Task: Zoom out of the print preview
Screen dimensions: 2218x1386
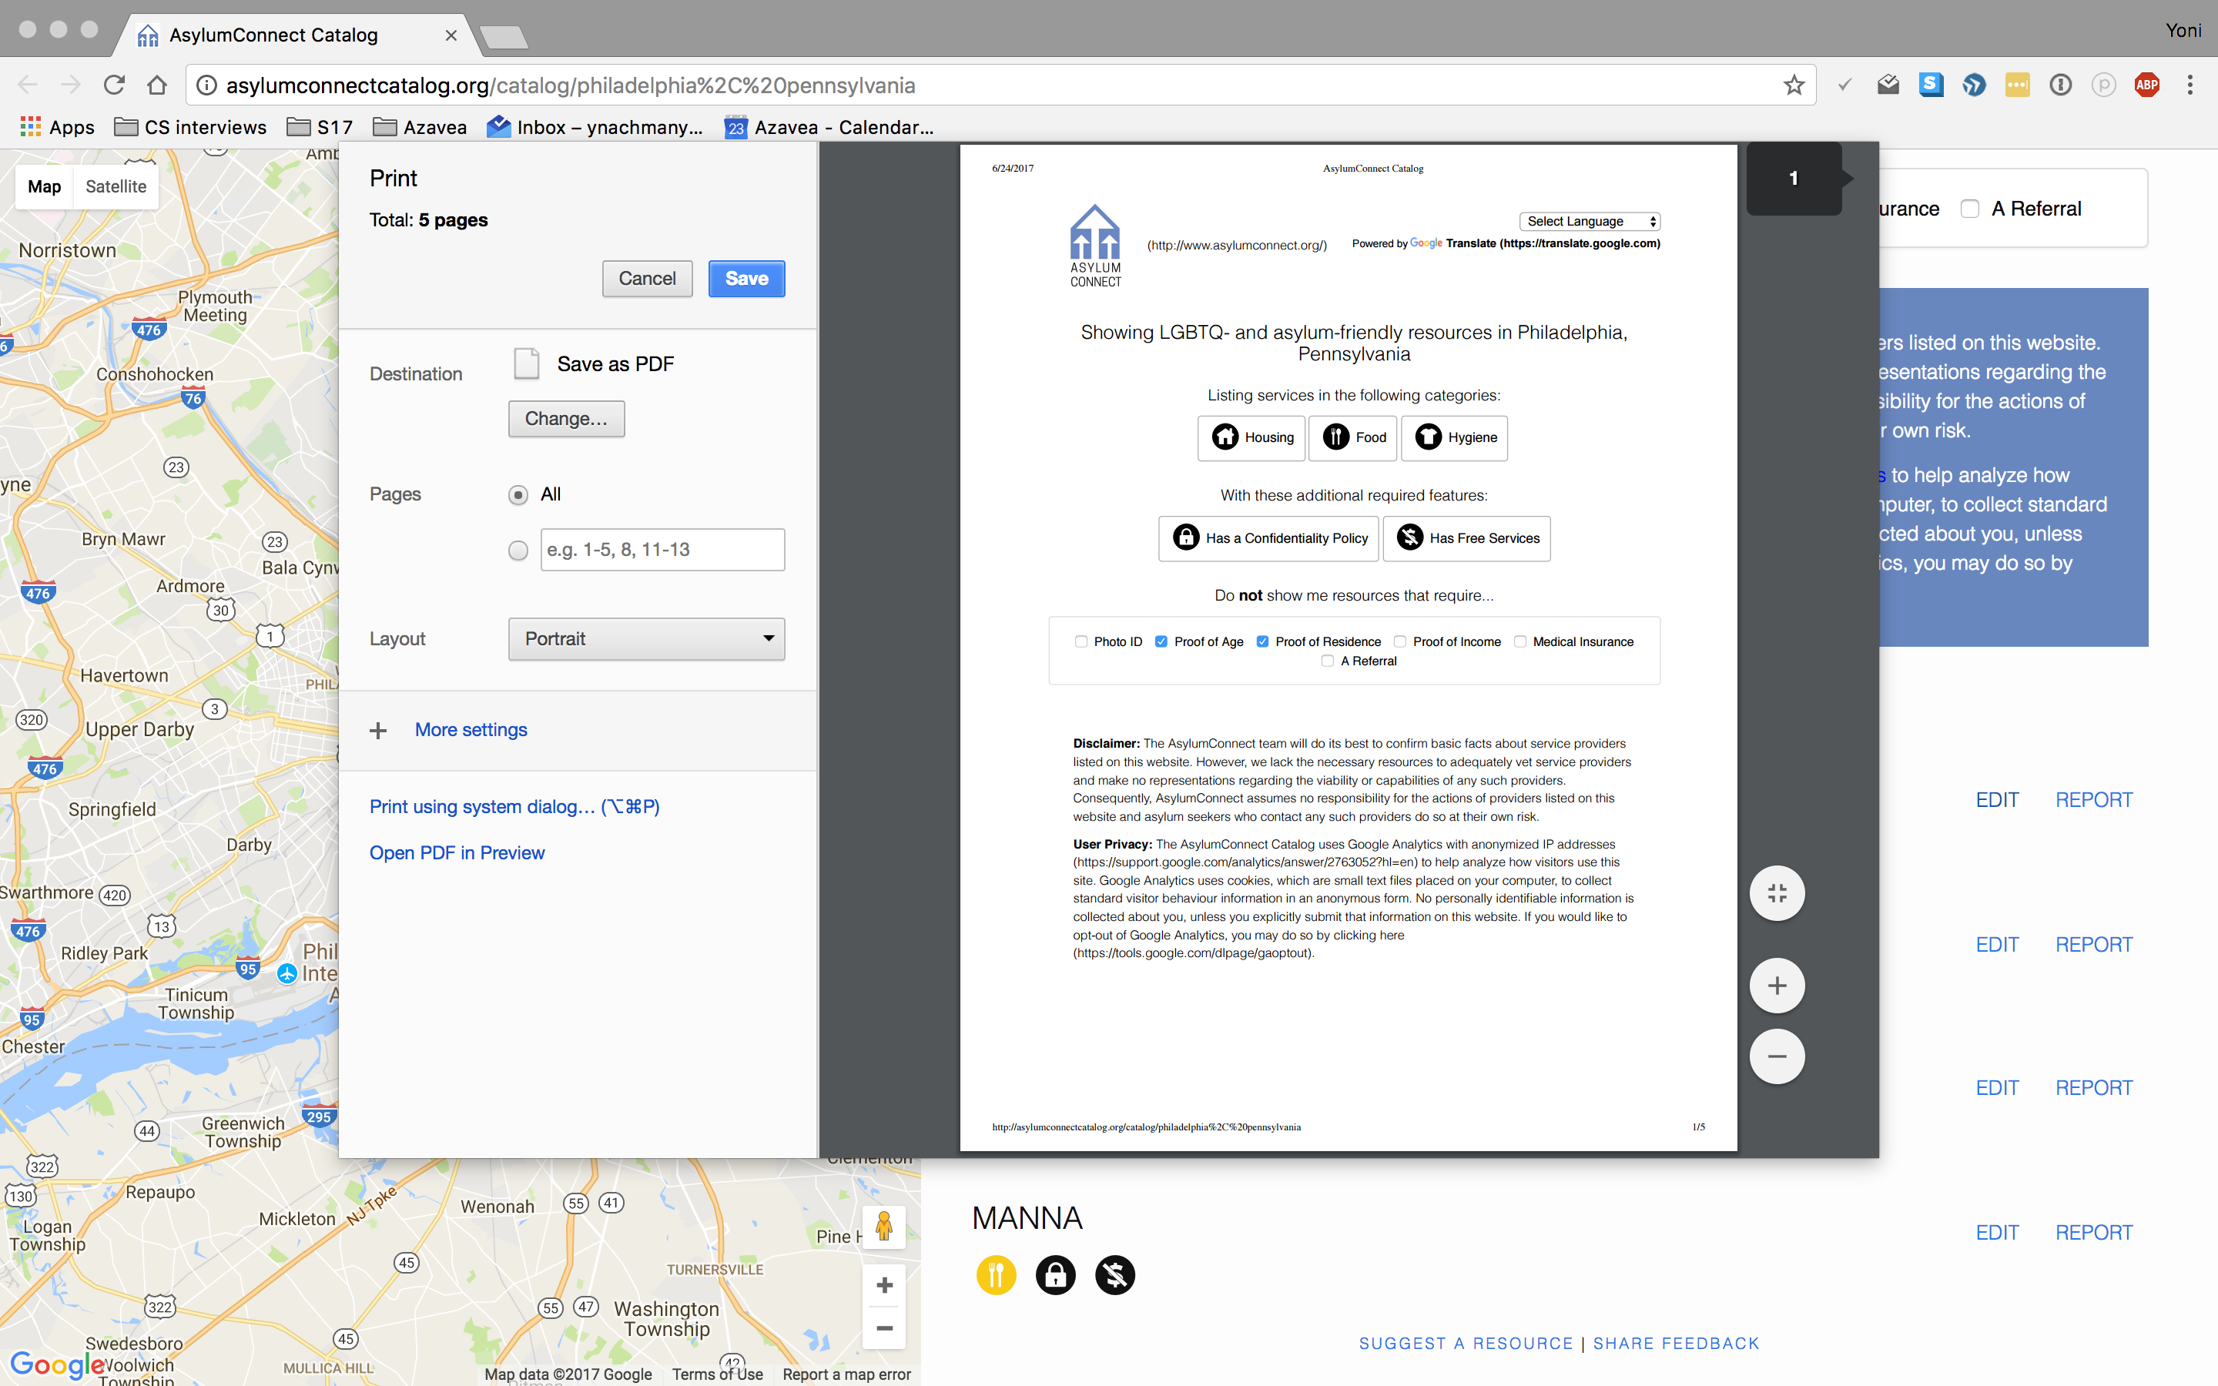Action: click(1776, 1056)
